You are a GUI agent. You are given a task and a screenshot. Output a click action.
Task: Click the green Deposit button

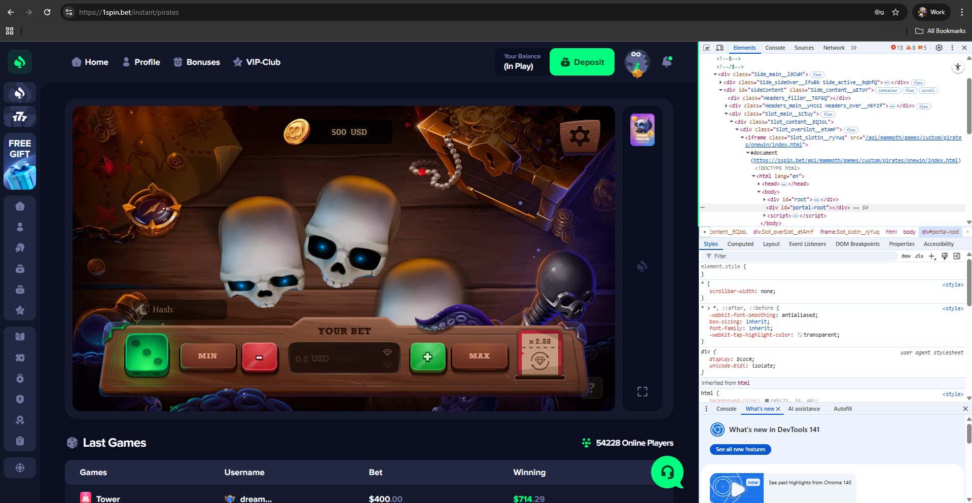tap(582, 62)
